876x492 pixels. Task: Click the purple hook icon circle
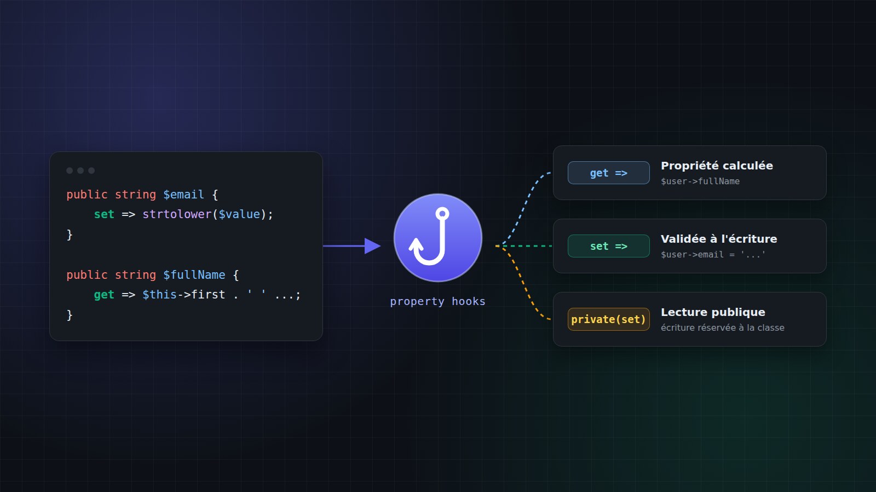coord(438,238)
